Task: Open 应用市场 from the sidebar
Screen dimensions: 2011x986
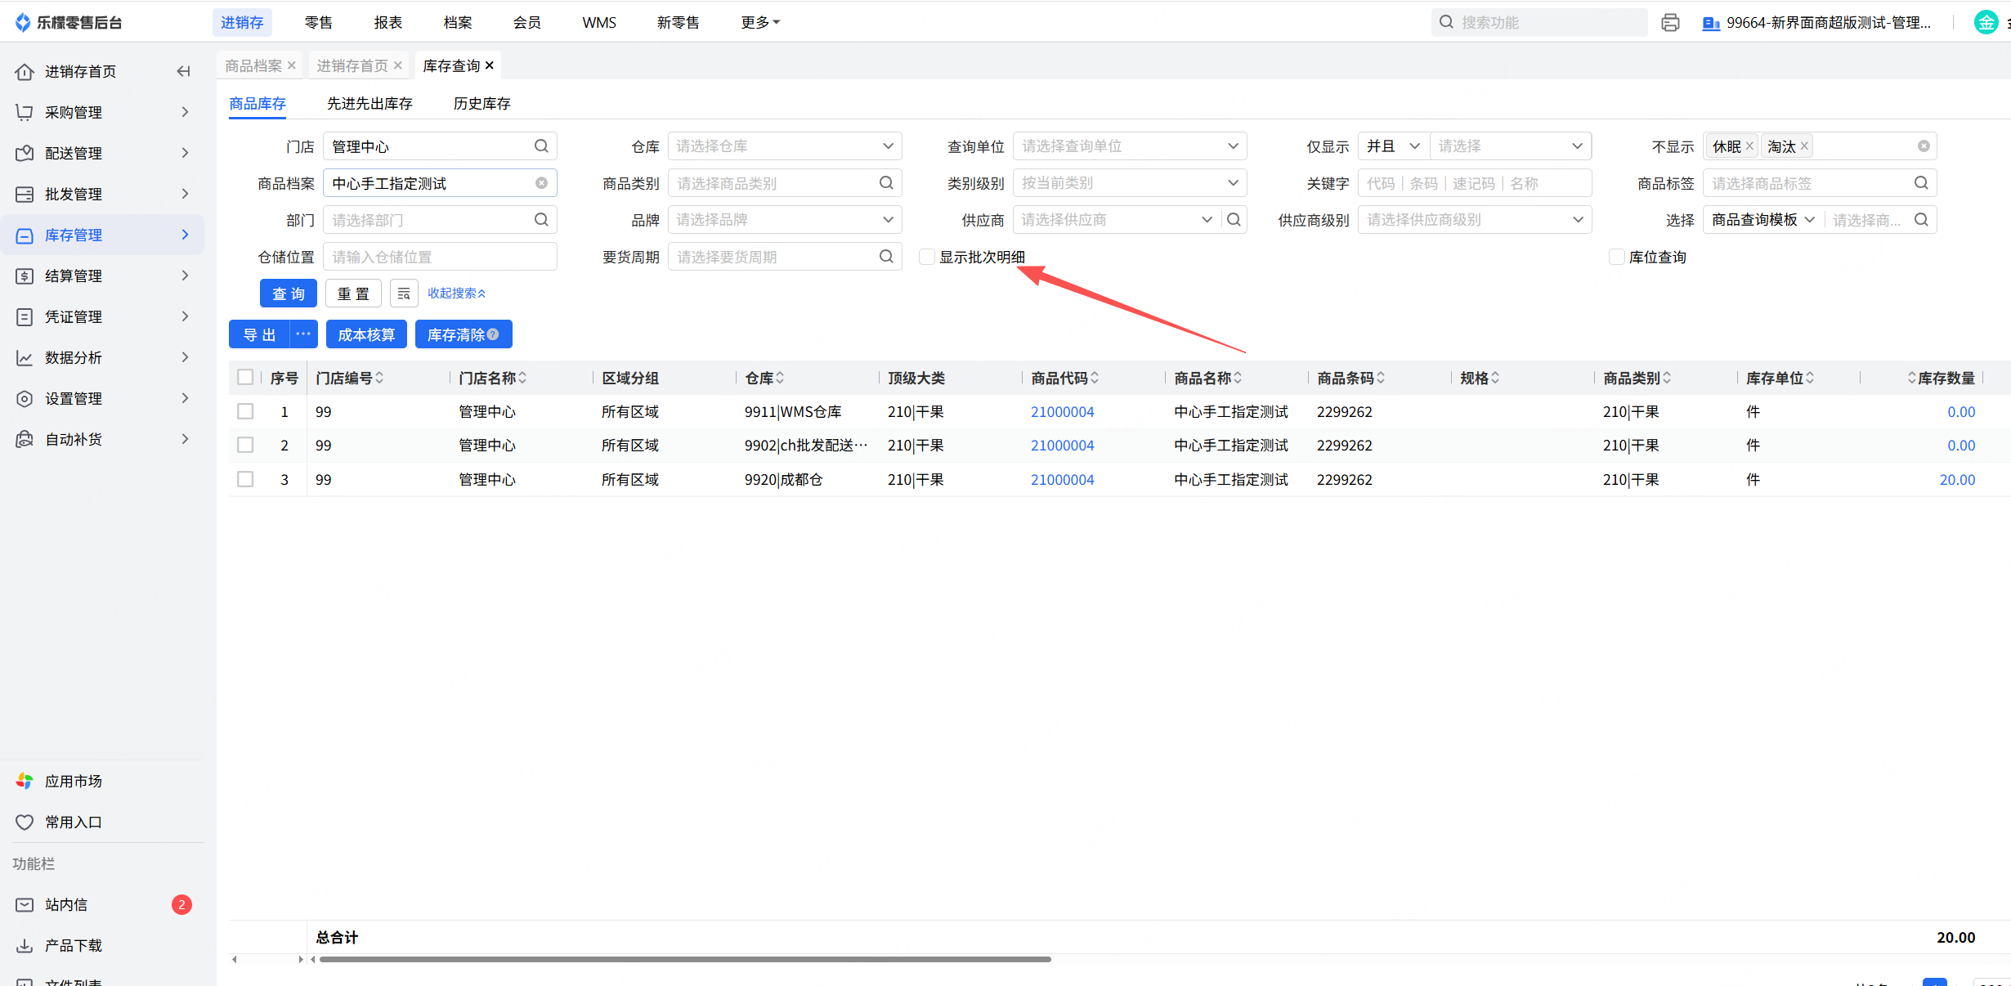Action: tap(74, 781)
